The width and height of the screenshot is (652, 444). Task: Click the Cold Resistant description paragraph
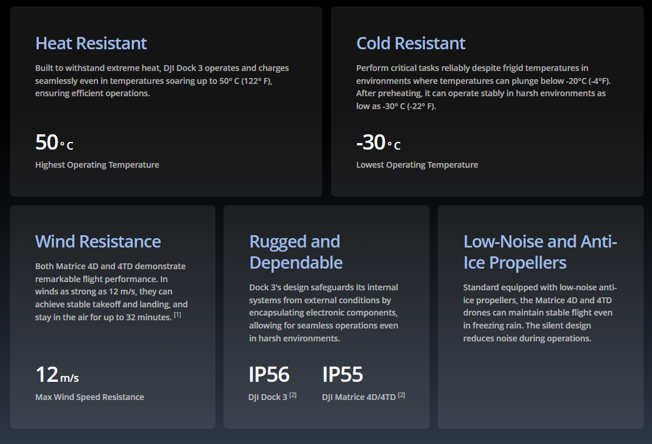(x=483, y=87)
